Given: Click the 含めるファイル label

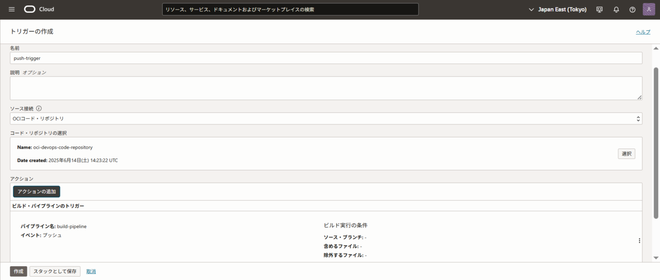Looking at the screenshot, I should point(342,246).
